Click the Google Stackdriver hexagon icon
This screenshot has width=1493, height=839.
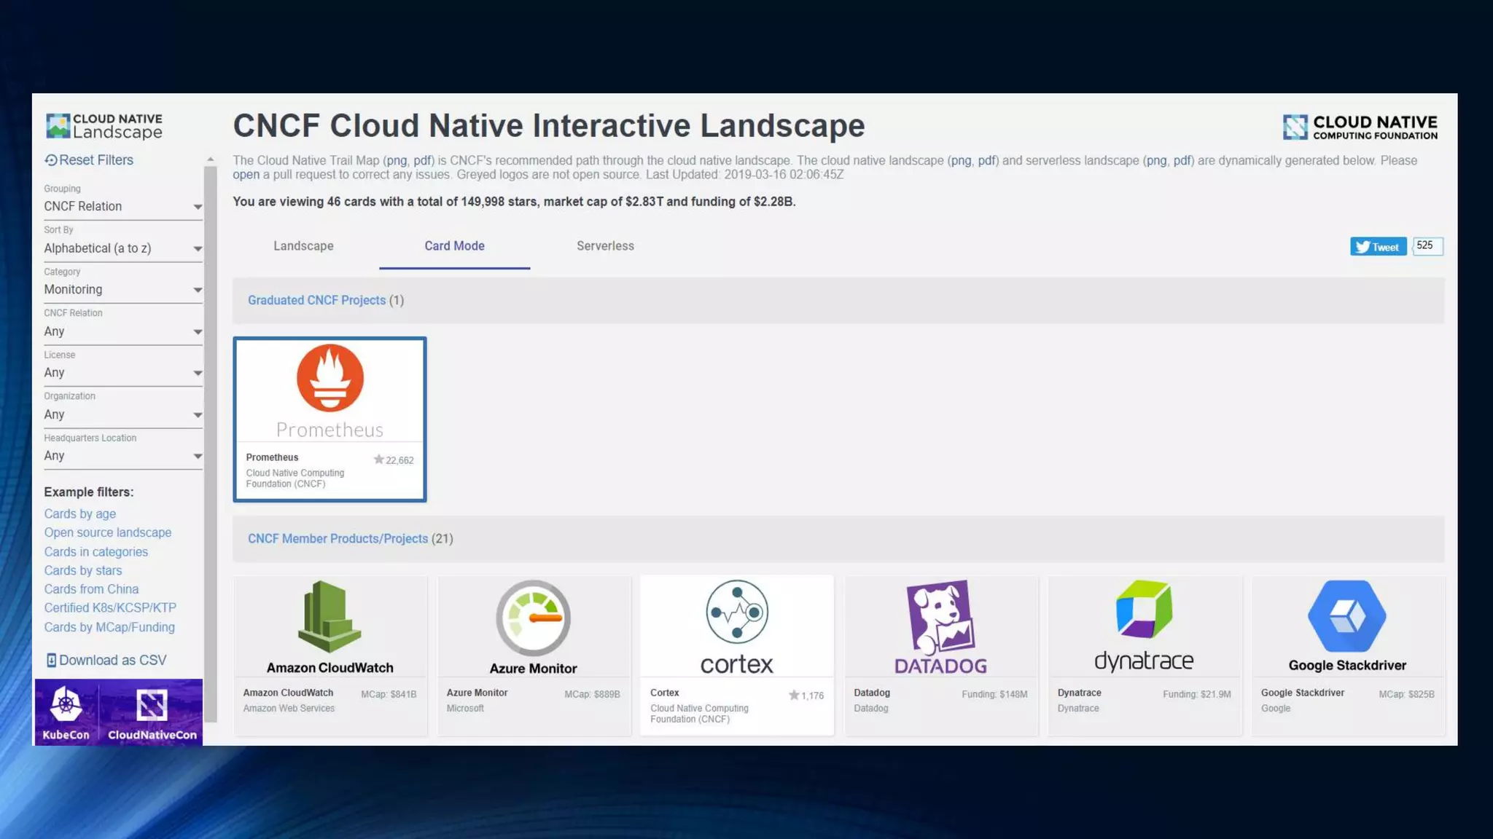tap(1346, 616)
